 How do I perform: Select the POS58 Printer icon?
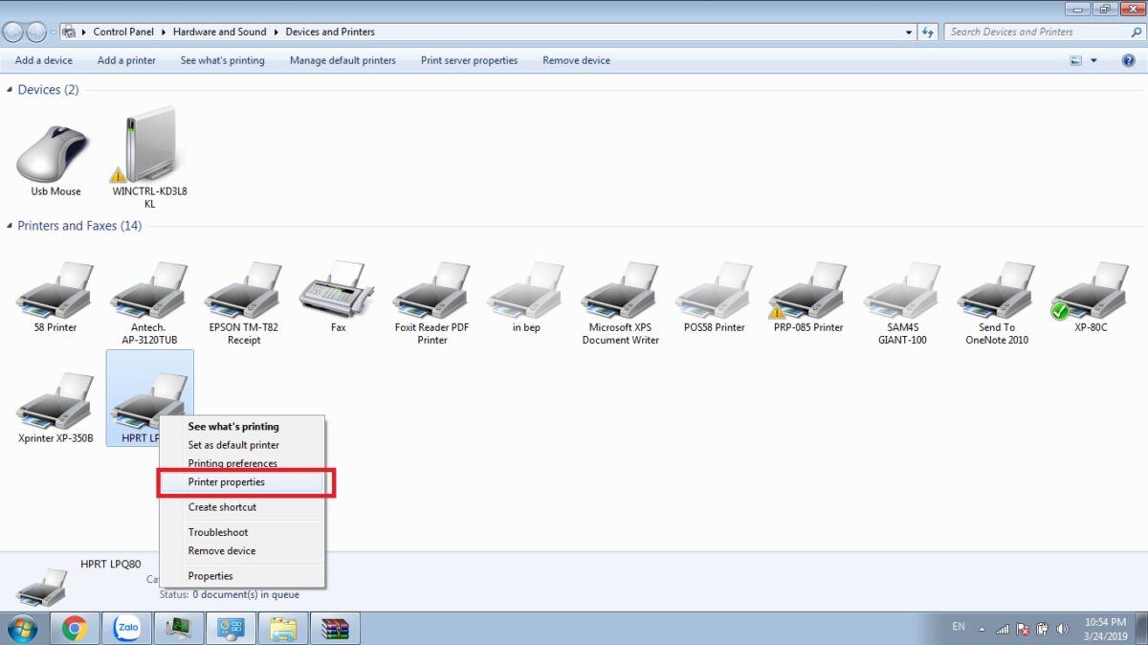[714, 290]
